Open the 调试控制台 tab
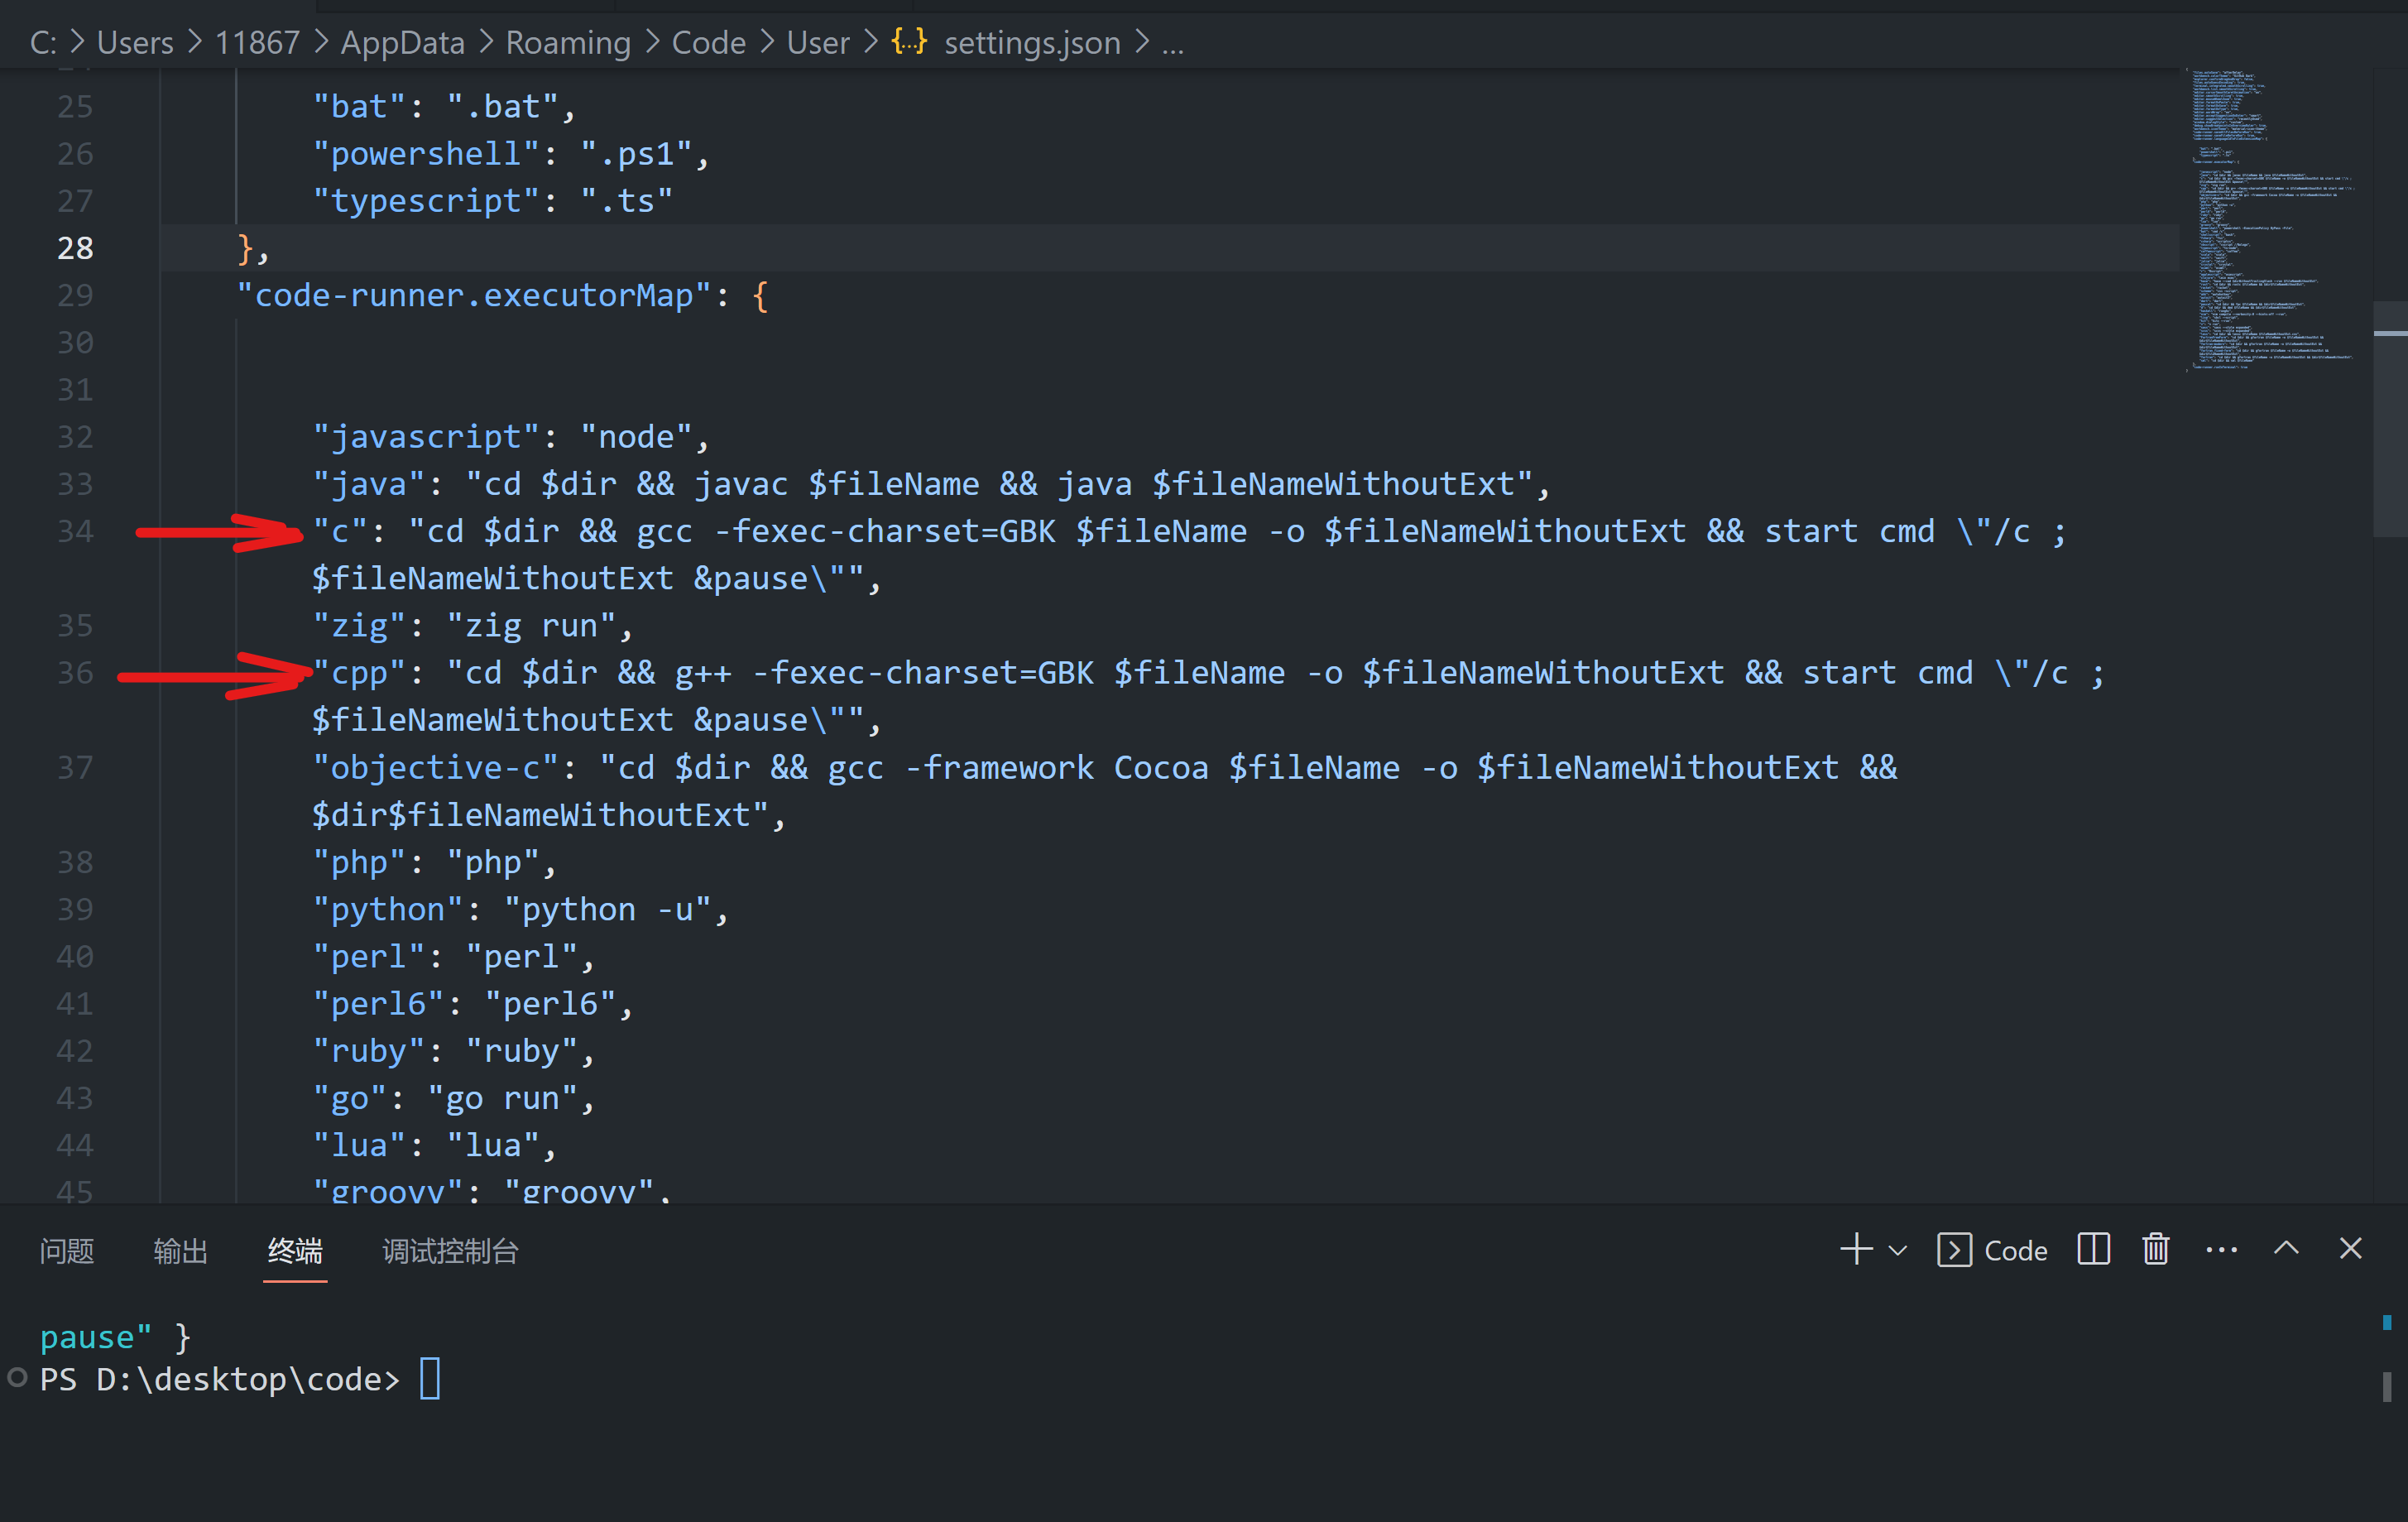The image size is (2408, 1522). pos(450,1251)
